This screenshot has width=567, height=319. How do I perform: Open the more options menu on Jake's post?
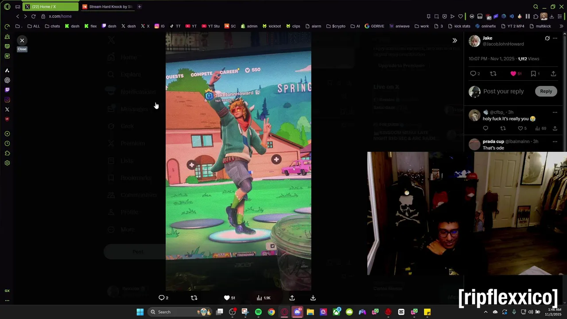tap(555, 38)
